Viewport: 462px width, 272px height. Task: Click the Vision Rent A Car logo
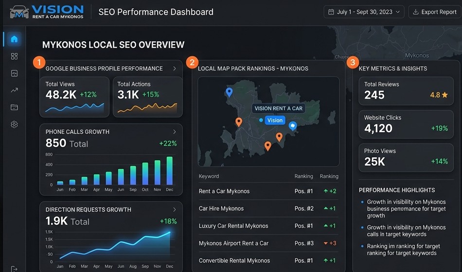click(x=47, y=12)
